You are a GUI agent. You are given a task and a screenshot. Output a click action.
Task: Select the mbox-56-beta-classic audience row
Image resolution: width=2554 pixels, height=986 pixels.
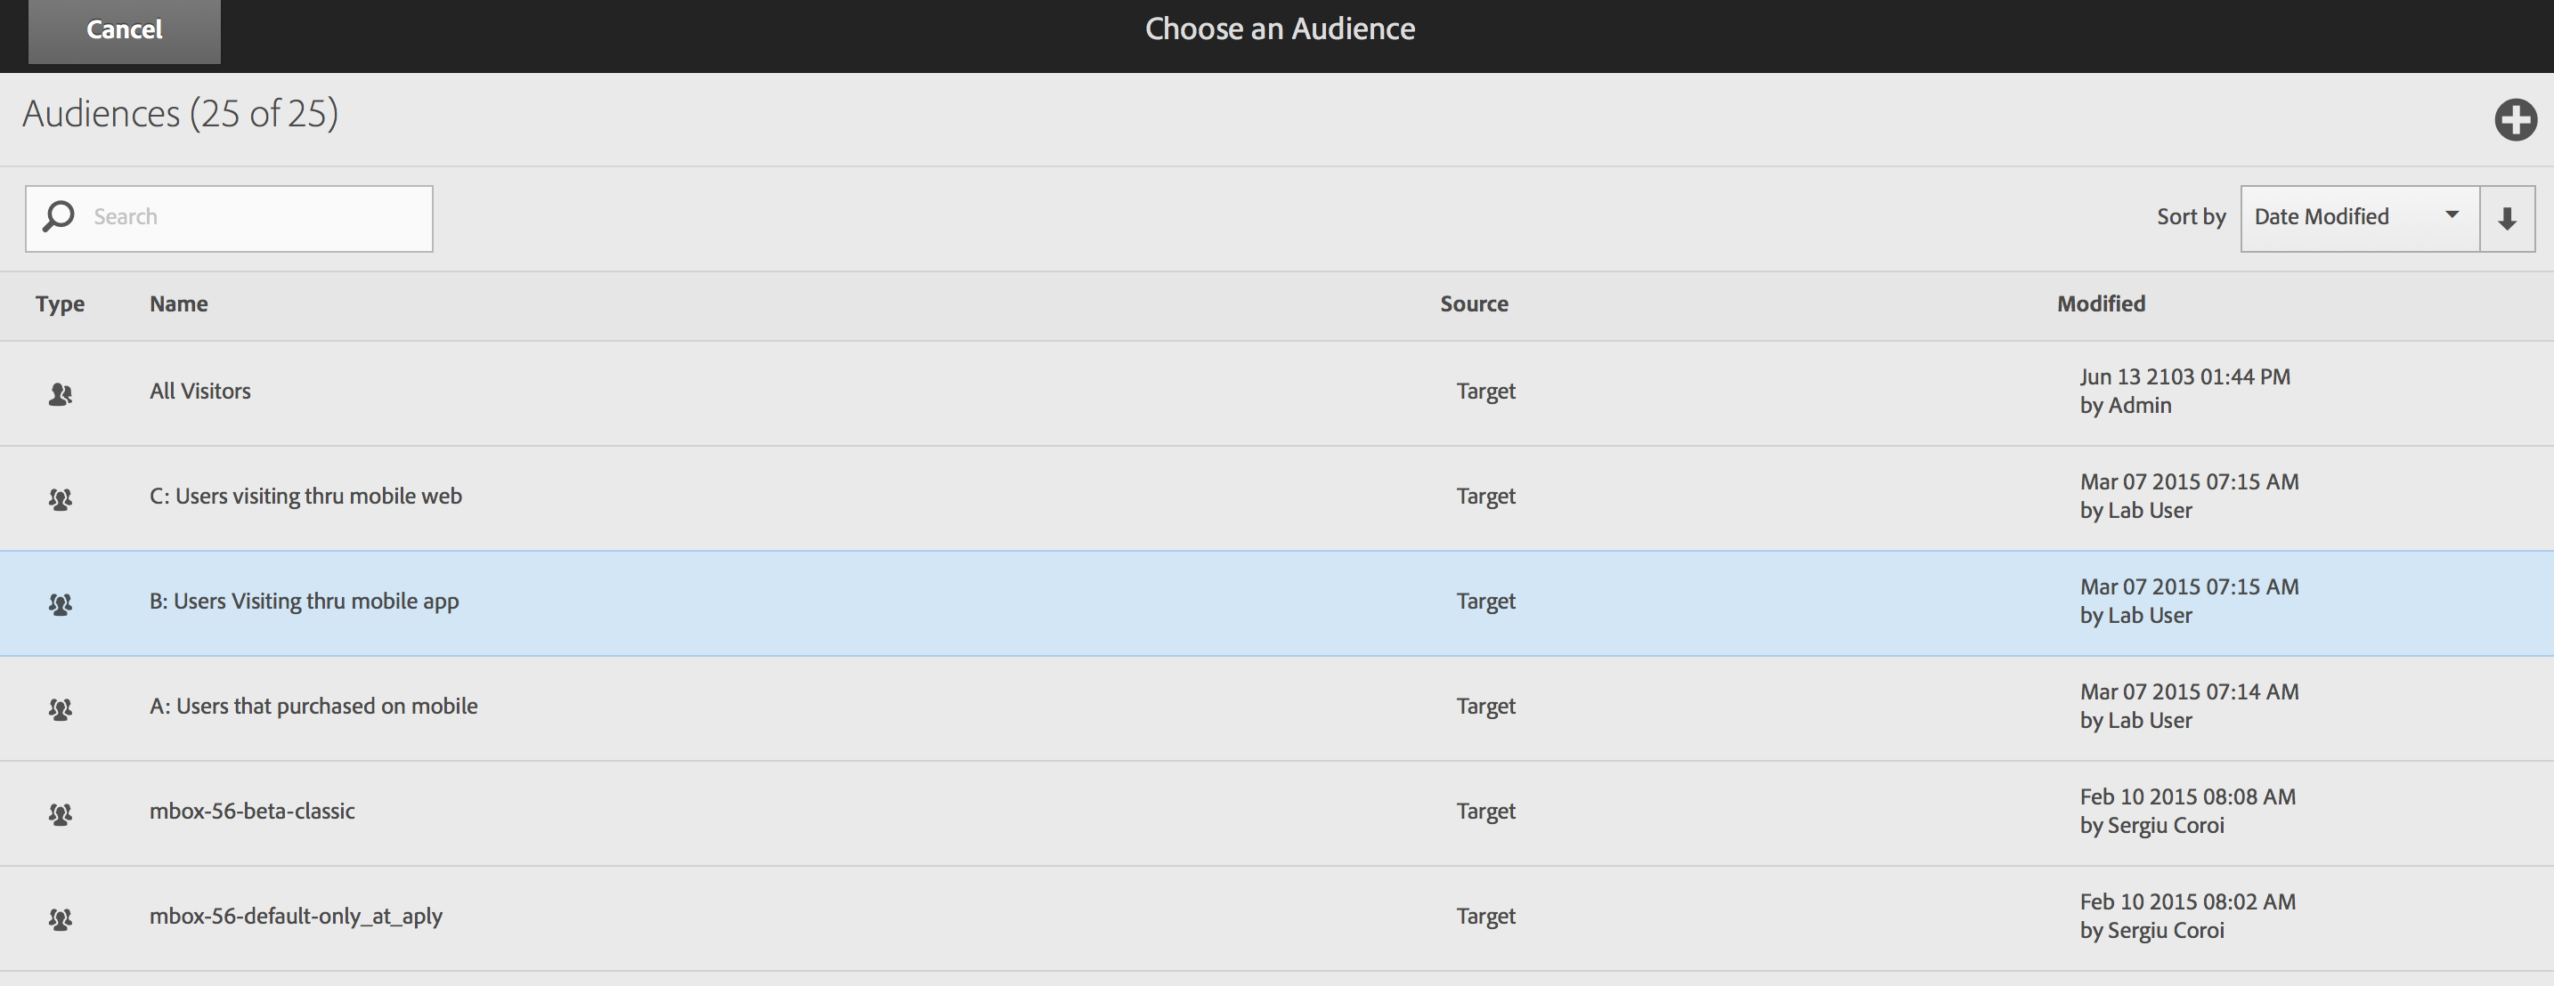252,812
